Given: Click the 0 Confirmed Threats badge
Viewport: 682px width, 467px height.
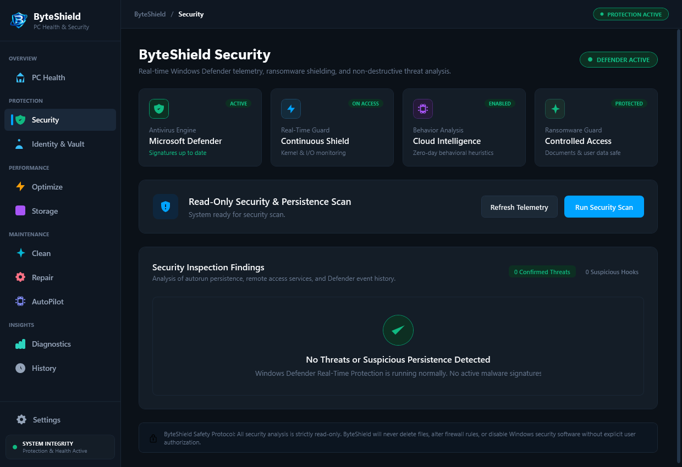Looking at the screenshot, I should click(x=542, y=272).
